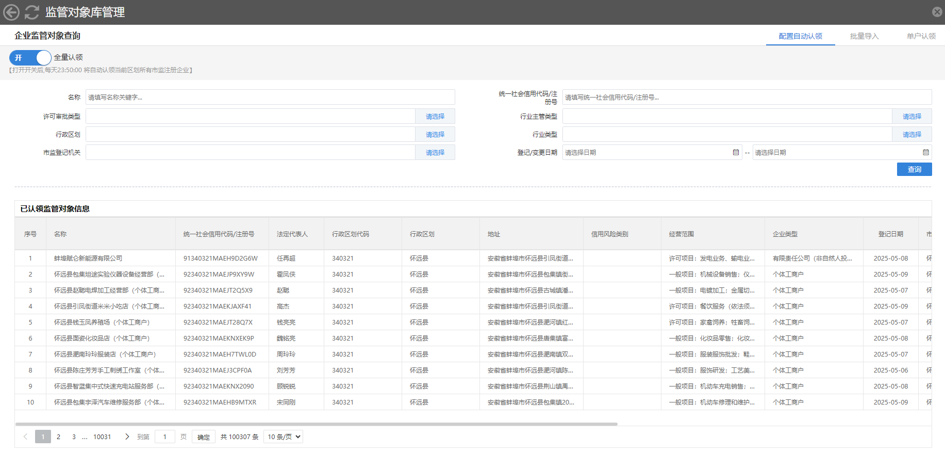Click the 统一社会信用代码/注册号 column header
The image size is (945, 468).
[222, 234]
